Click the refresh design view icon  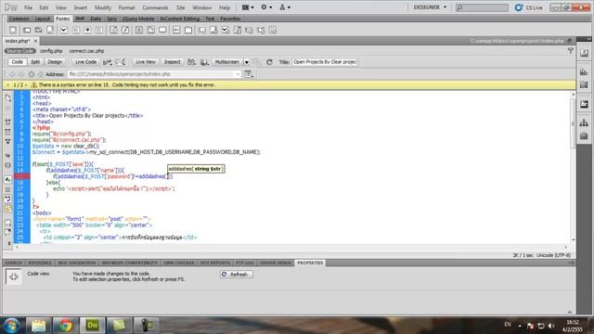pyautogui.click(x=269, y=62)
